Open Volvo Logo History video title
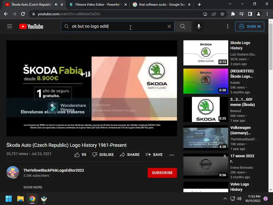Screen dimensions: 273x205 tap(240, 187)
